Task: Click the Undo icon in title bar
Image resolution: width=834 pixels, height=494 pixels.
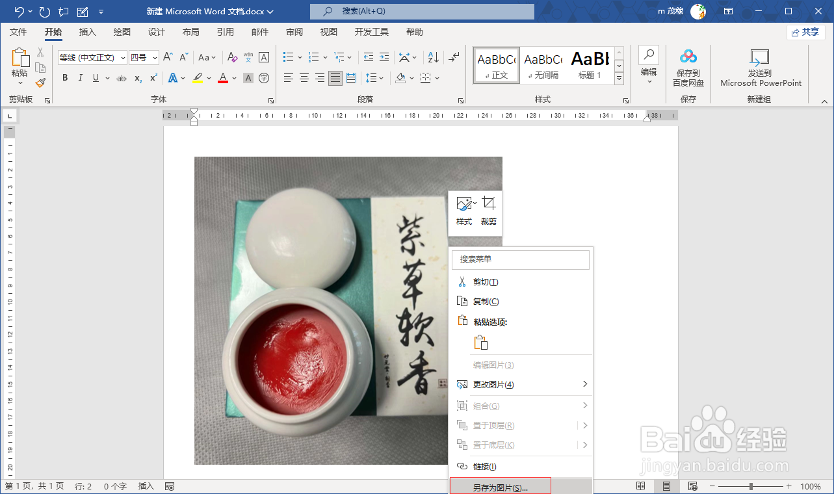Action: tap(19, 11)
